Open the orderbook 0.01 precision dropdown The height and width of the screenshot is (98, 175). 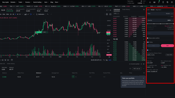click(116, 13)
